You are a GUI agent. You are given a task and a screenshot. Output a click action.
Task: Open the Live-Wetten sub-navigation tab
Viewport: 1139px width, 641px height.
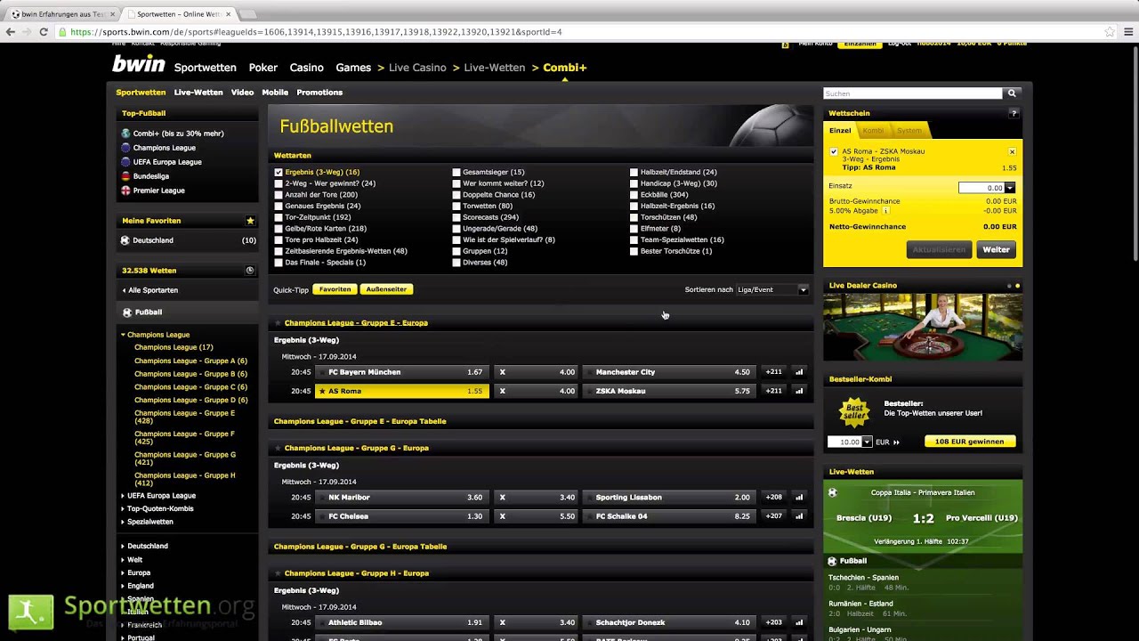coord(198,93)
